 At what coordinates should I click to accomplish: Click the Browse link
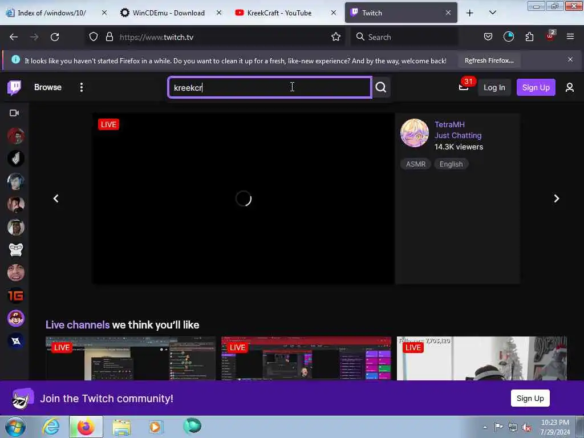pyautogui.click(x=48, y=87)
